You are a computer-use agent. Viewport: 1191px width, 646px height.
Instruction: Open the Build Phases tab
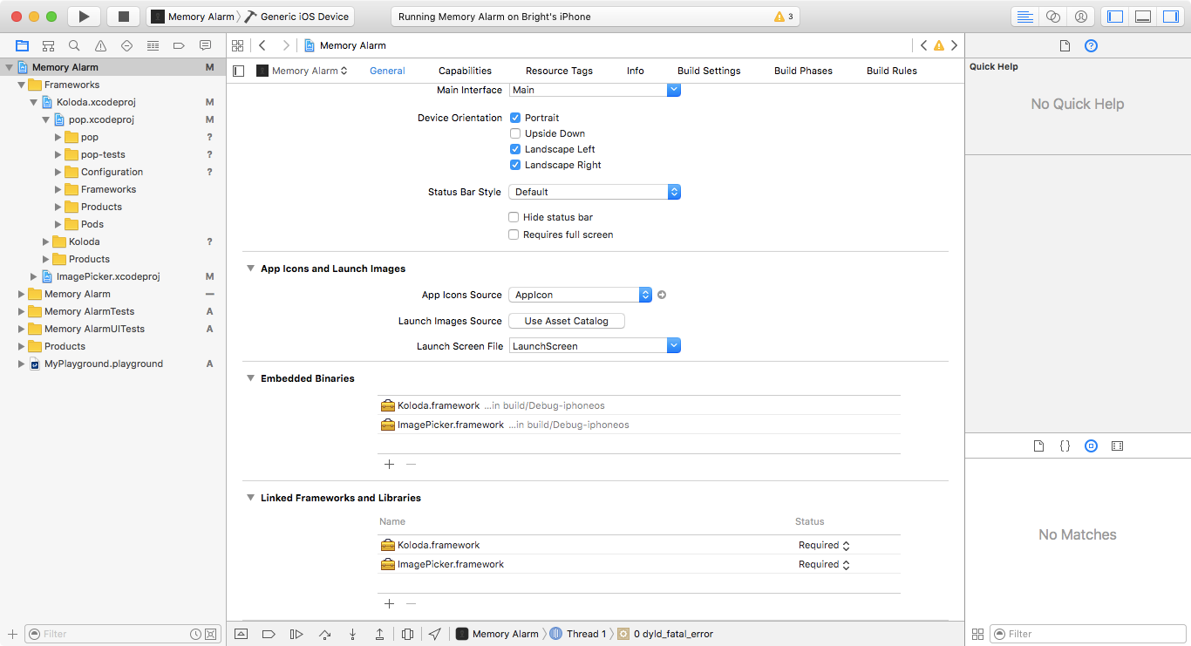coord(803,71)
